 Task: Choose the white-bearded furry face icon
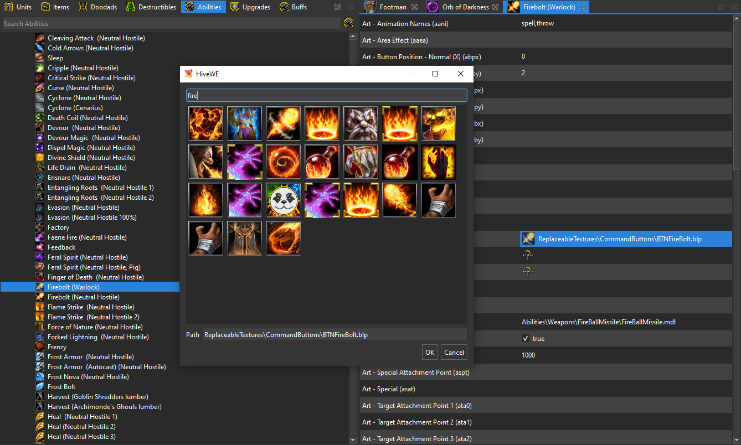pyautogui.click(x=361, y=123)
